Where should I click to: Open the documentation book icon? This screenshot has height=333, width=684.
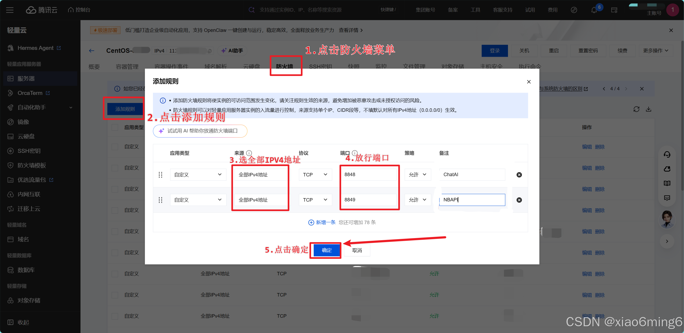pyautogui.click(x=667, y=183)
